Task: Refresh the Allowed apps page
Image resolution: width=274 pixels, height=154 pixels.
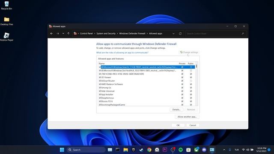Action: (x=180, y=33)
